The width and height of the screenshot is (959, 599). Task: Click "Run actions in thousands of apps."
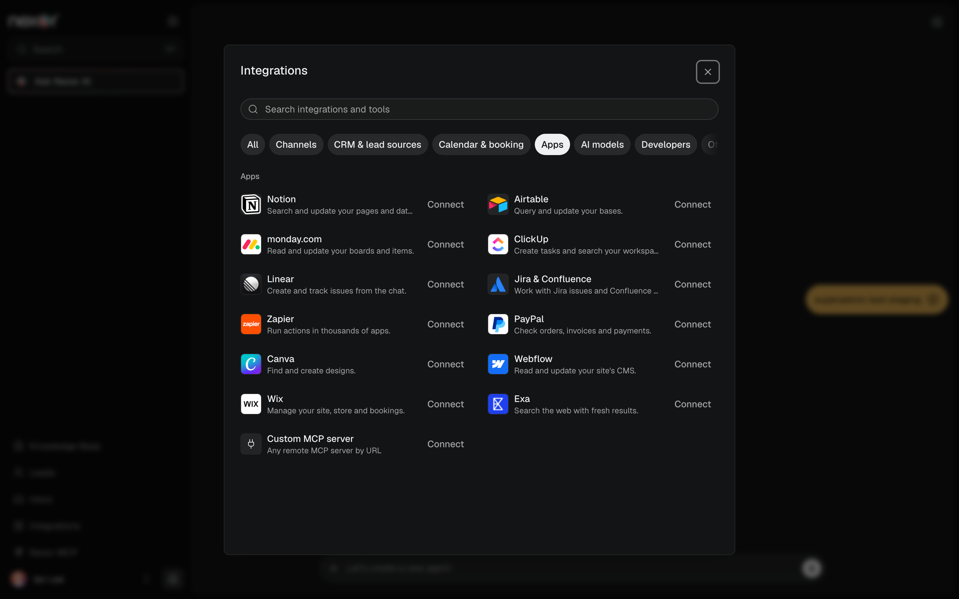pos(329,331)
